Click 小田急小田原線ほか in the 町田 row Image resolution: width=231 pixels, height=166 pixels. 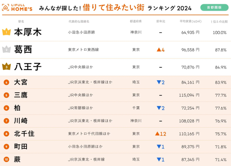[x=85, y=147]
